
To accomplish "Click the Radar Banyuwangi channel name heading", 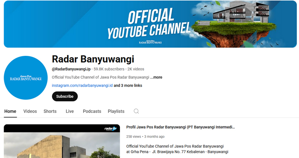I will click(x=93, y=59).
